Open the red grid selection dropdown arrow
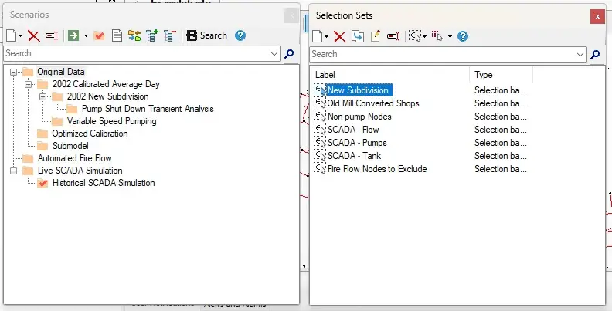612x311 pixels. [450, 37]
